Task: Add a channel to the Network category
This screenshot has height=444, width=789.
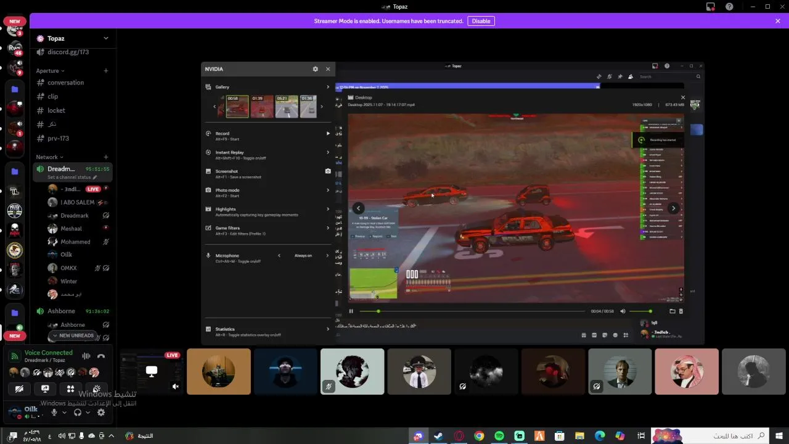Action: 106,157
